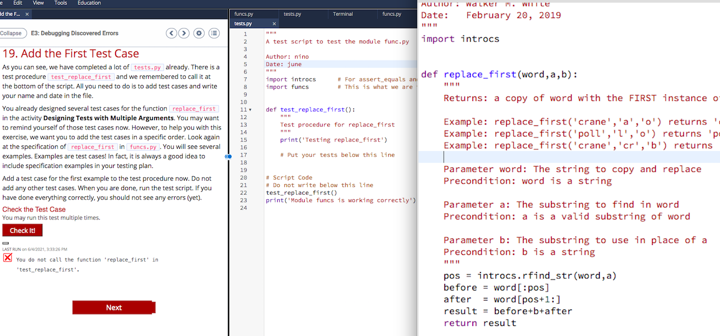Screen dimensions: 720x336
Task: Click the tests.py inline code label in guide
Action: tap(148, 67)
